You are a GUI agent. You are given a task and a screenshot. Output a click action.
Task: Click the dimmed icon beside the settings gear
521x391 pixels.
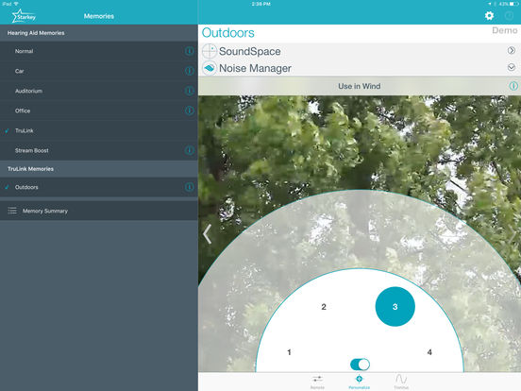[x=509, y=16]
